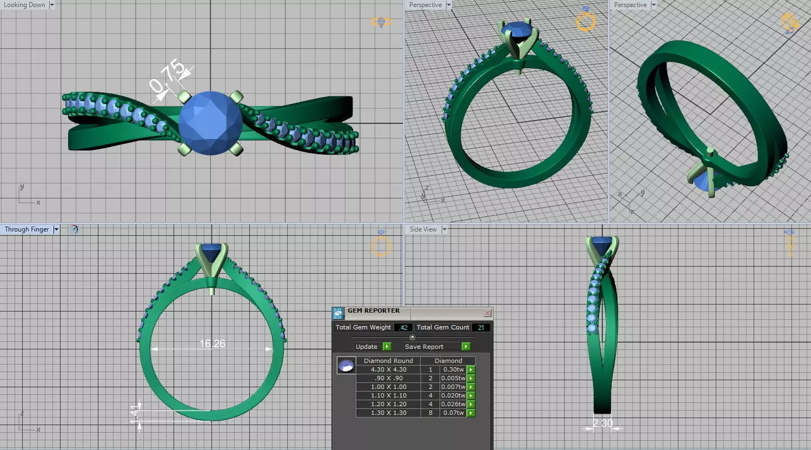Click the rightmost Perspective viewport title
This screenshot has height=450, width=811.
(630, 5)
